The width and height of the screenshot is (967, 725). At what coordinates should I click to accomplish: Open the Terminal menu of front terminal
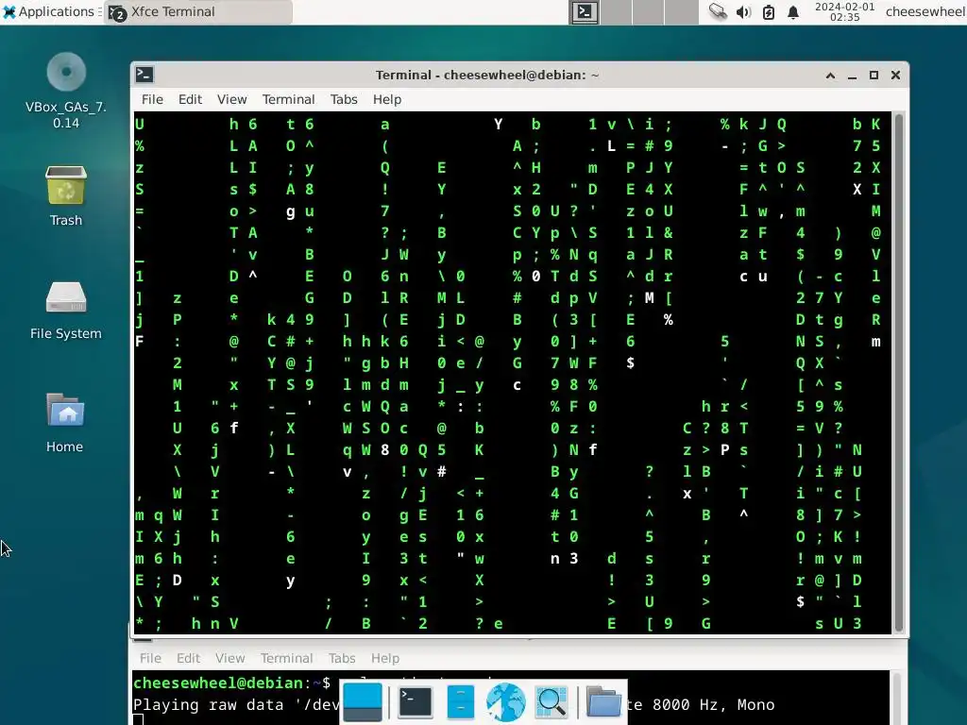coord(288,99)
